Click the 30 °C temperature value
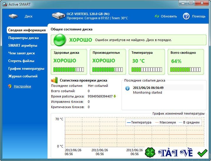This screenshot has height=161, width=211. 138,61
